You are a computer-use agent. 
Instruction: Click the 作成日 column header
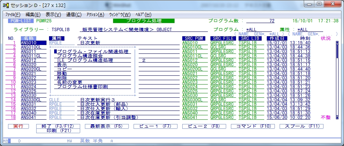(277, 38)
